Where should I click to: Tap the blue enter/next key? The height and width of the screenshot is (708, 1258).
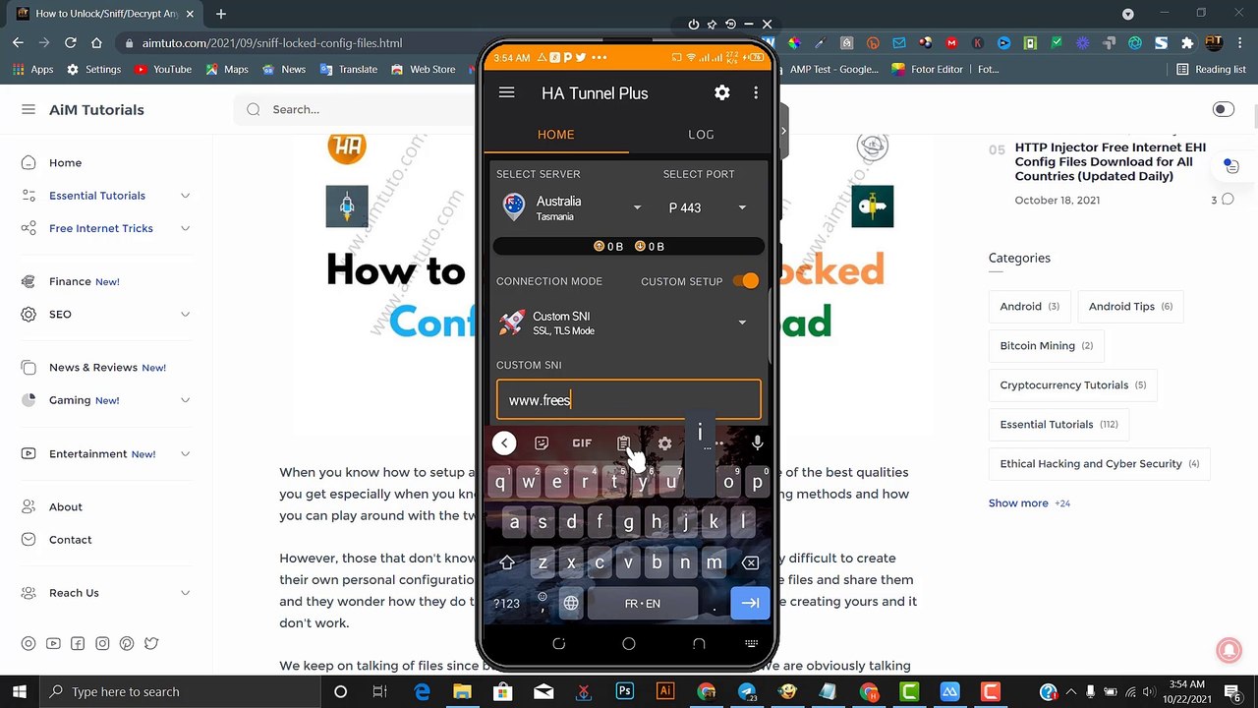point(750,603)
